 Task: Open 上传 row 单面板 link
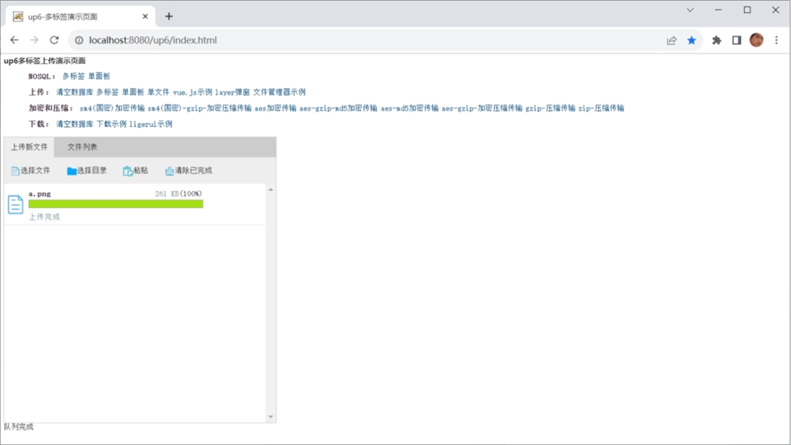(133, 92)
